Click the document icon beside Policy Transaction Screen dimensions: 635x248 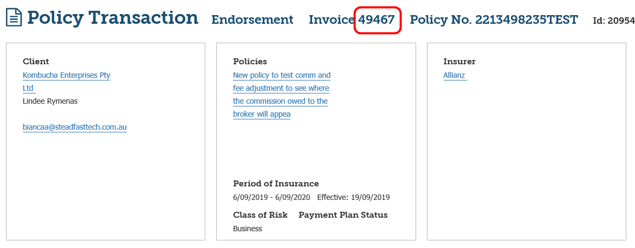pos(14,18)
